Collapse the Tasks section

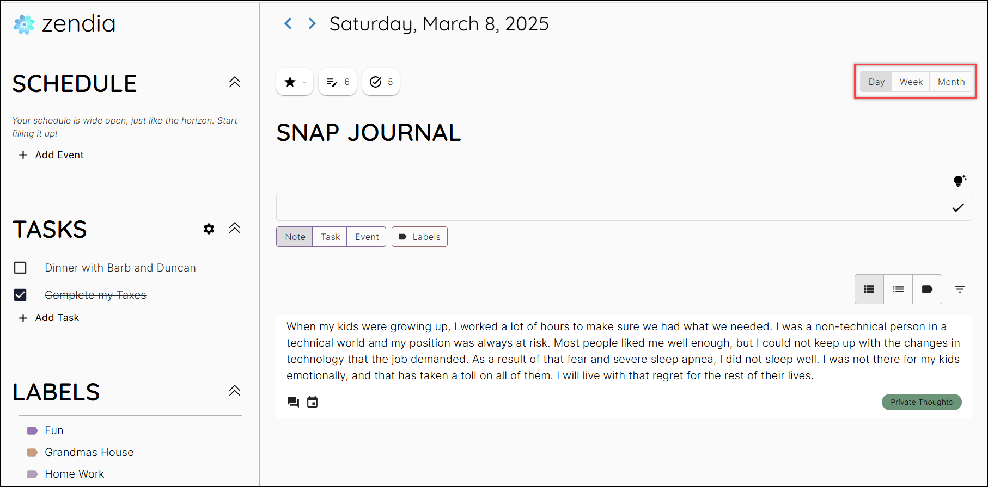(235, 228)
